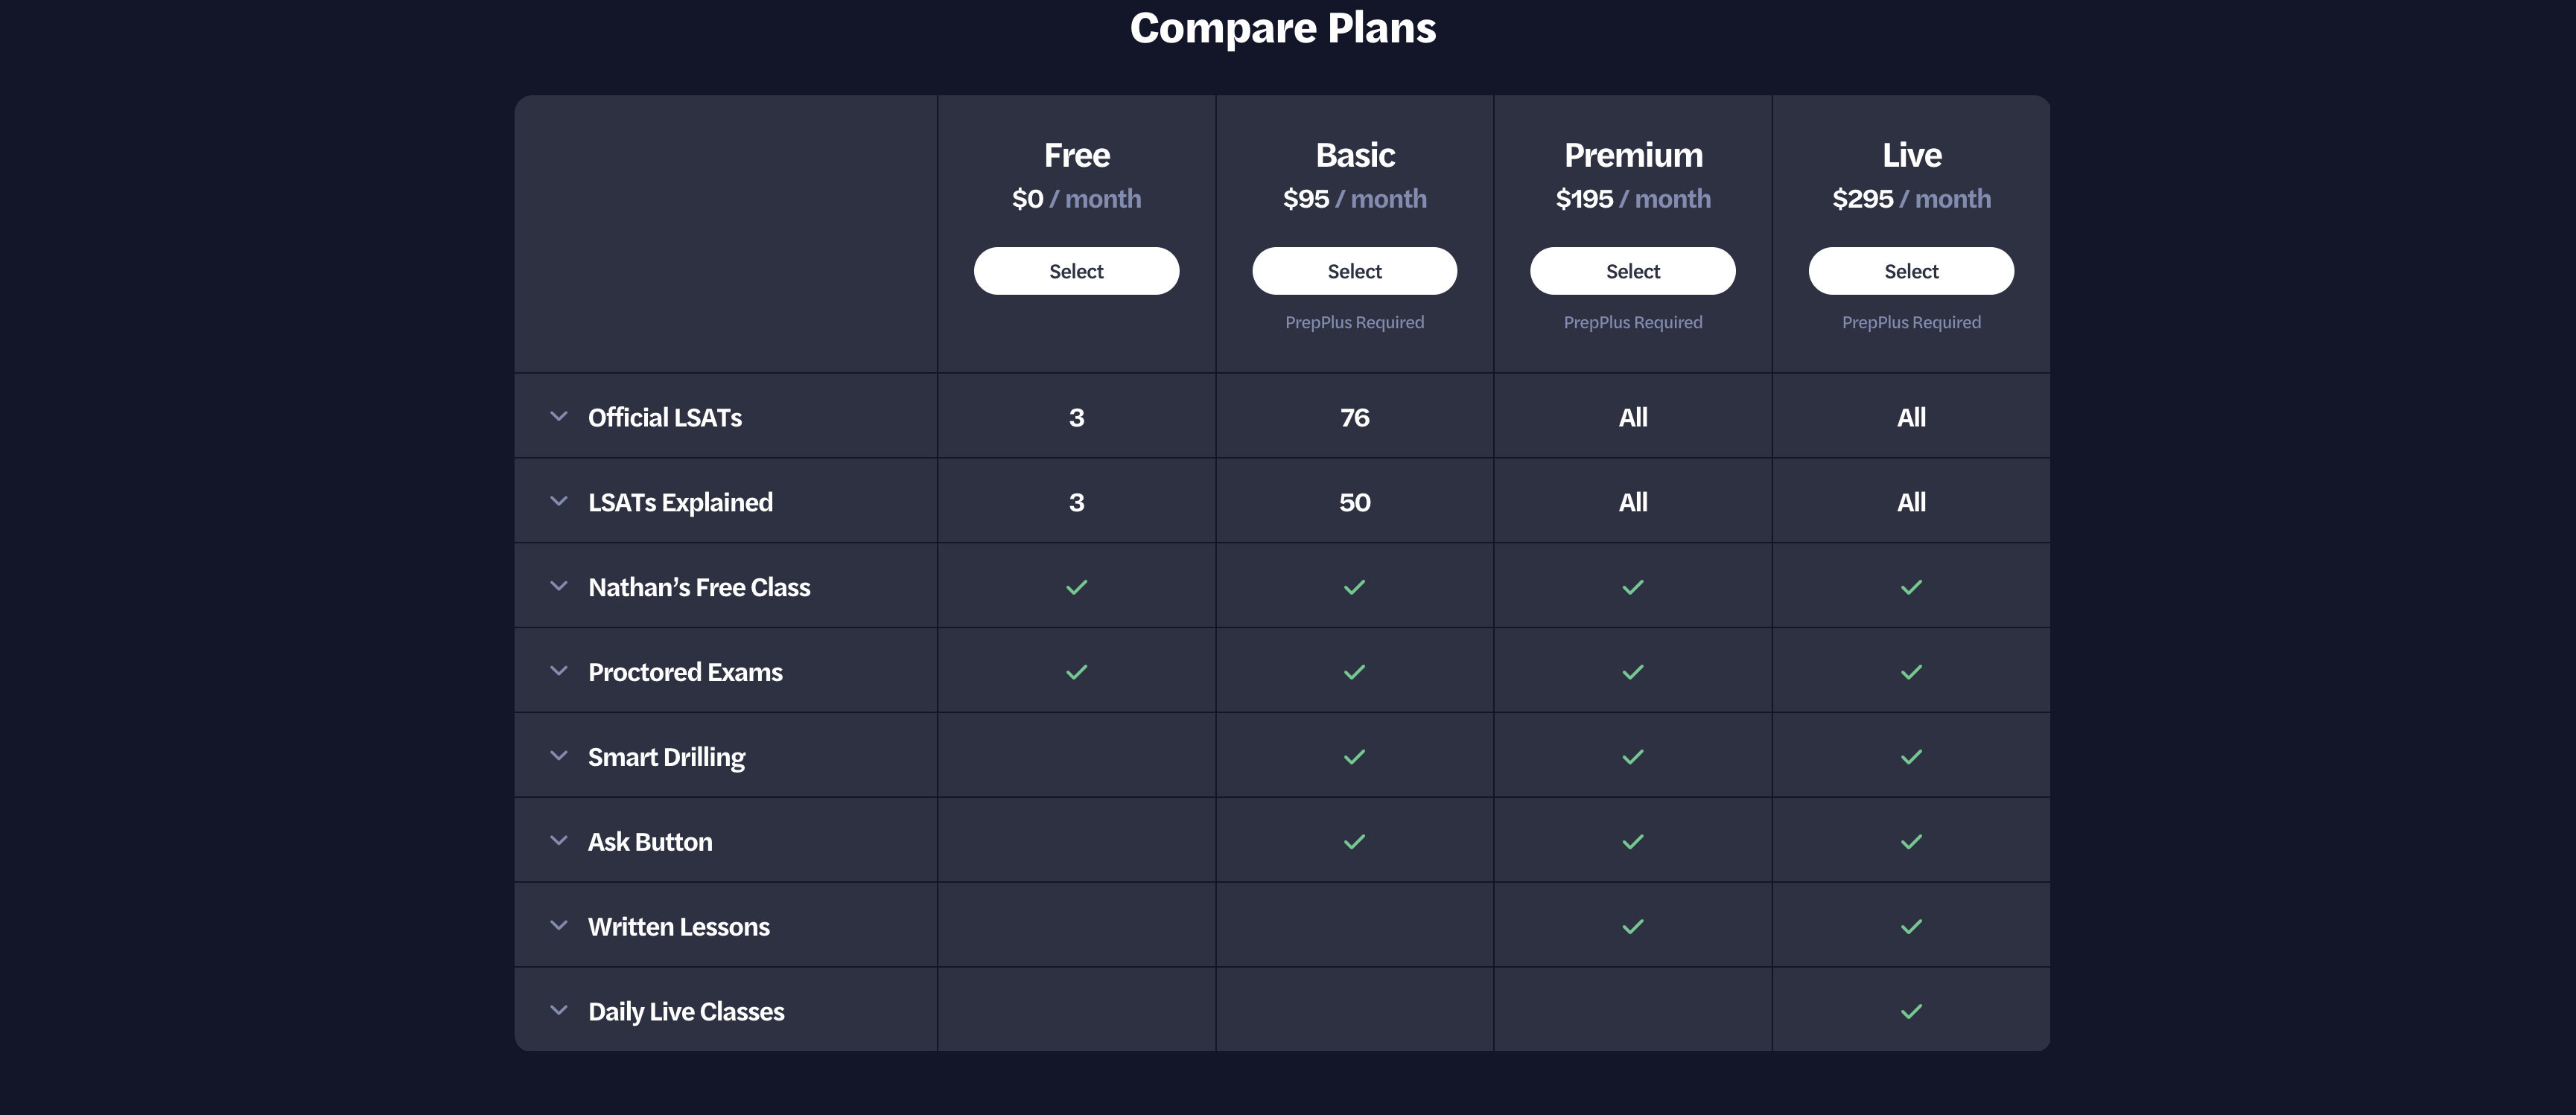Expand the Smart Drilling row chevron

[559, 756]
